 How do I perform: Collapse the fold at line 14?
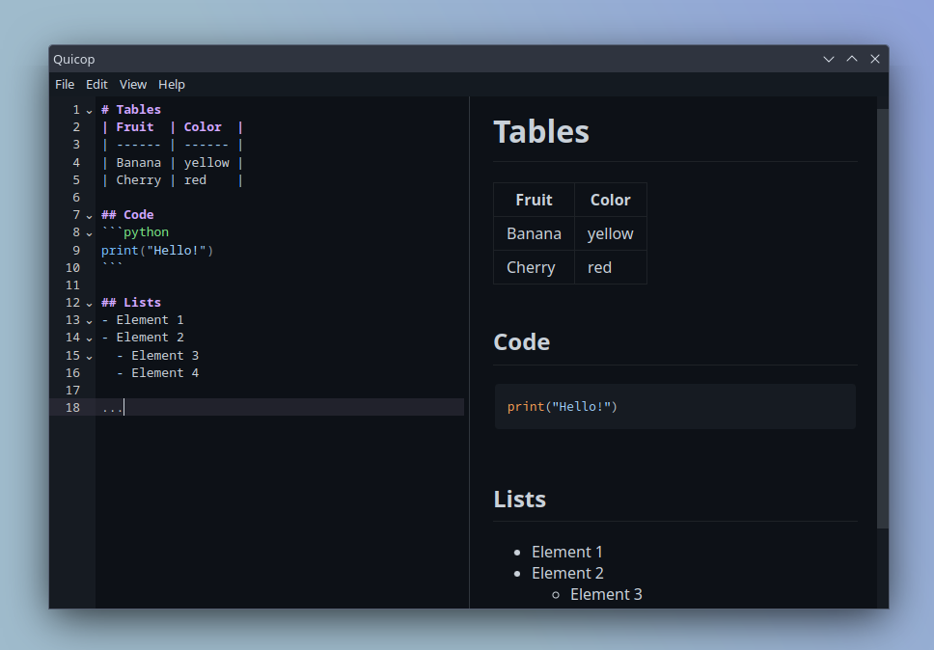pos(90,339)
